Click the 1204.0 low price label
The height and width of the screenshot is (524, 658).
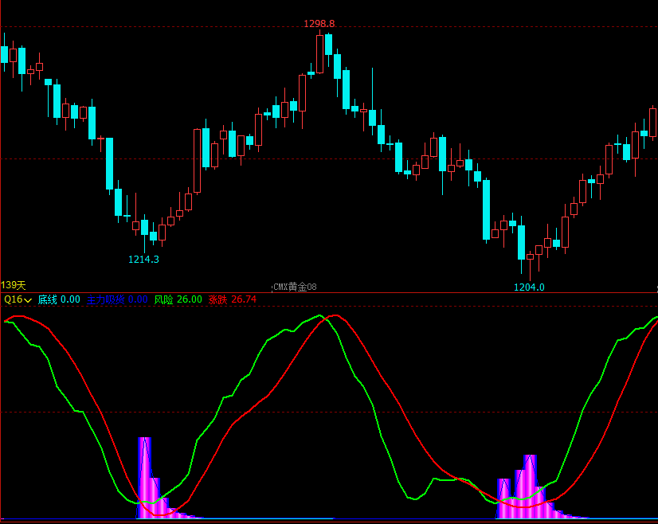(529, 287)
